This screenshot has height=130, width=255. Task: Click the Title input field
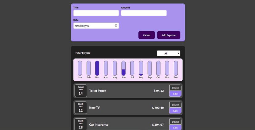coord(96,13)
